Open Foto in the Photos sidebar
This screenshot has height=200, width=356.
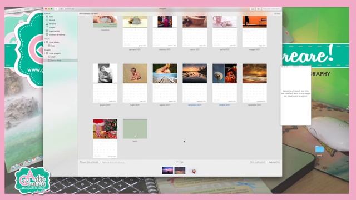51,17
